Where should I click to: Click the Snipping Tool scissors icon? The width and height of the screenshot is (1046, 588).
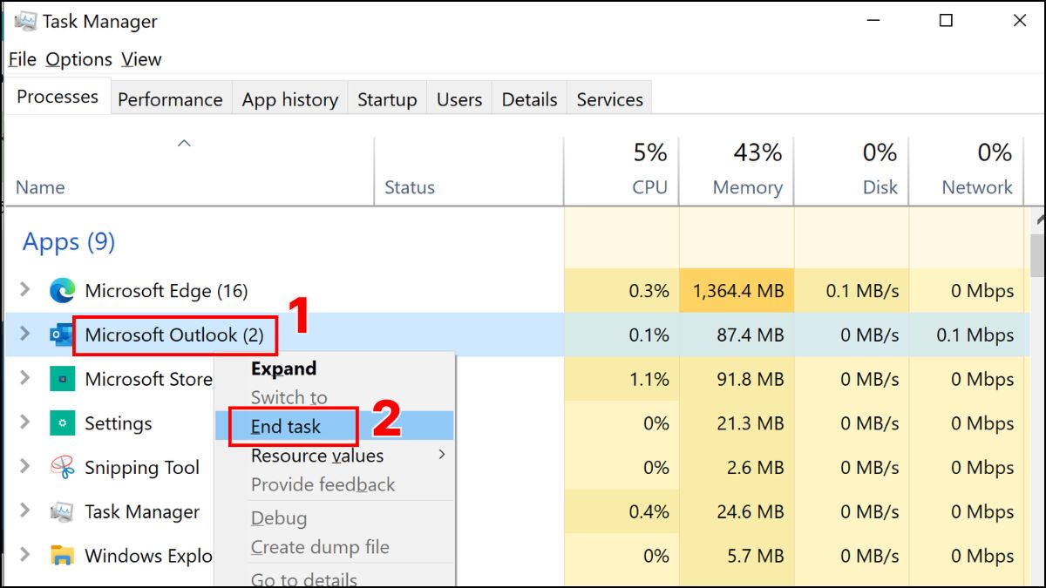[x=62, y=468]
